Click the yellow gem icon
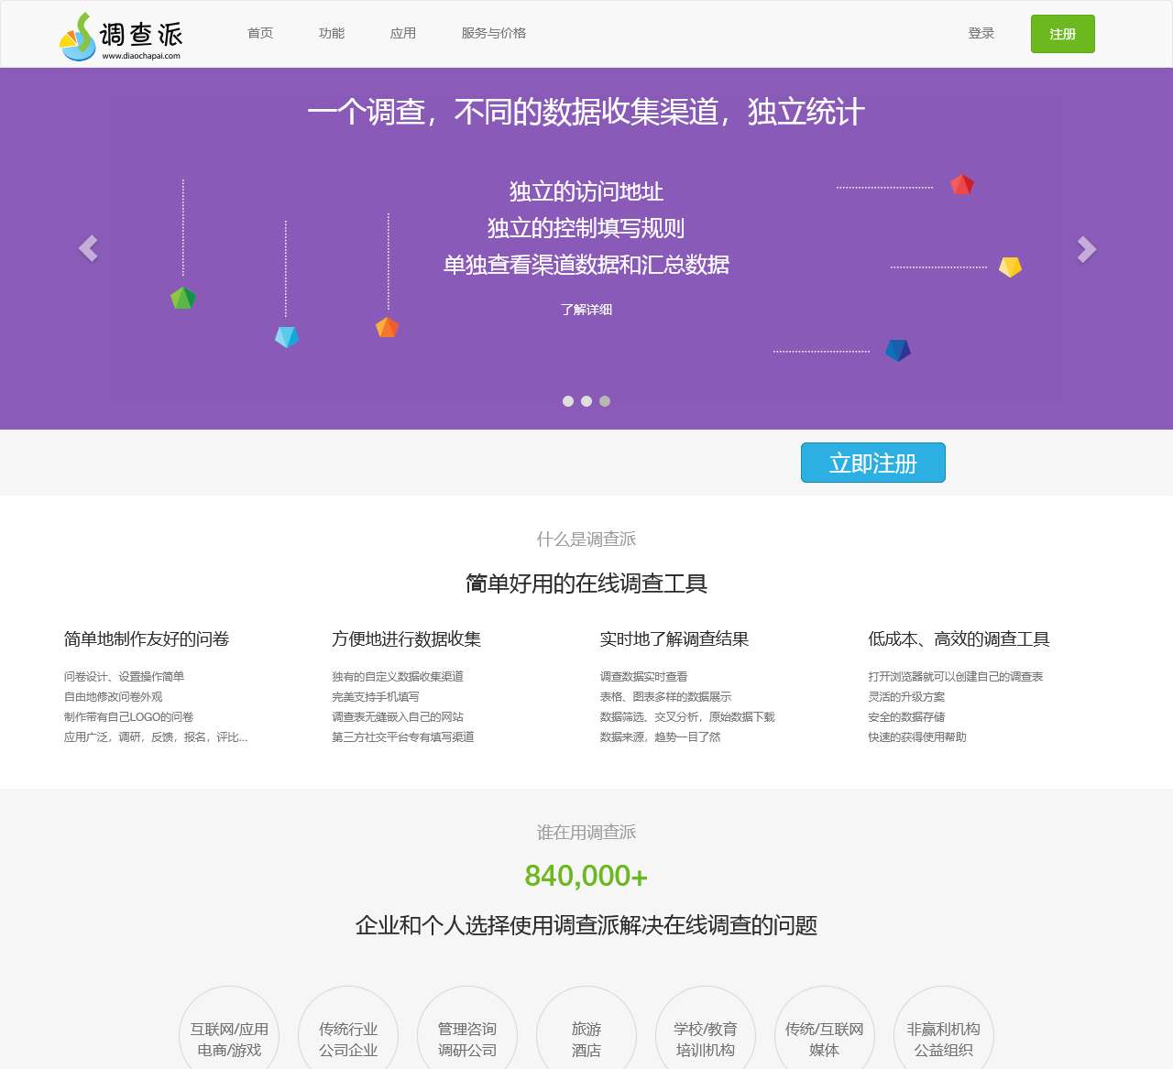 [x=1010, y=267]
